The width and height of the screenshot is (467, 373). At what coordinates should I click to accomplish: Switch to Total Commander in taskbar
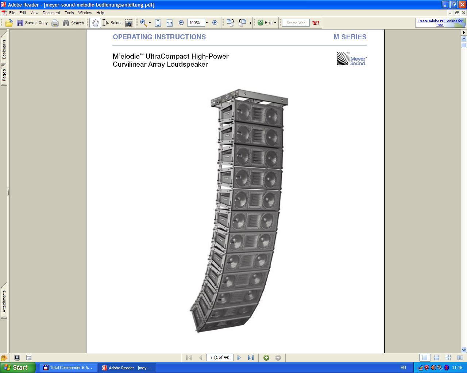(x=69, y=368)
